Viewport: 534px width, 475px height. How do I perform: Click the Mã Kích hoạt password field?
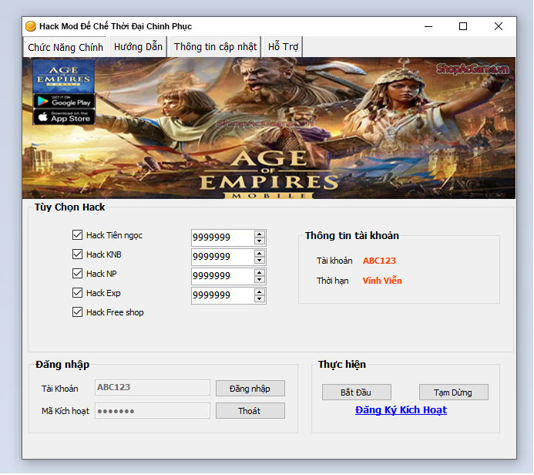coord(153,411)
